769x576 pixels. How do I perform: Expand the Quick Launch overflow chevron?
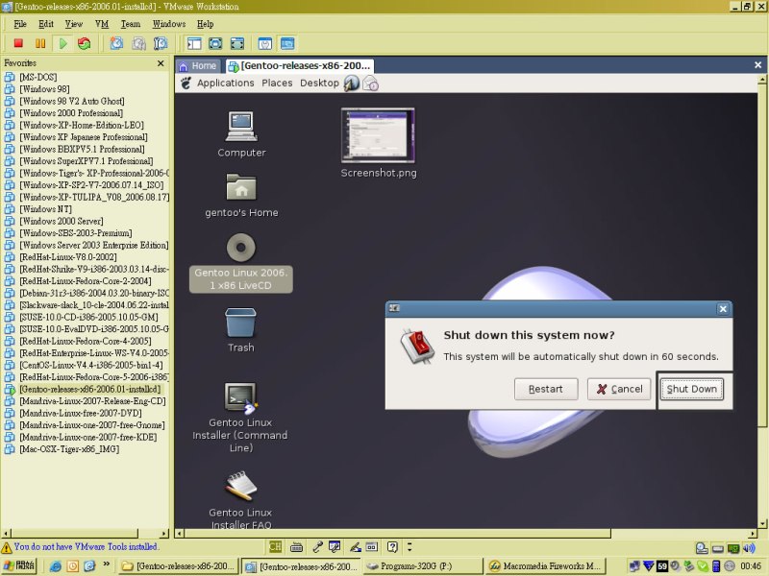(107, 564)
